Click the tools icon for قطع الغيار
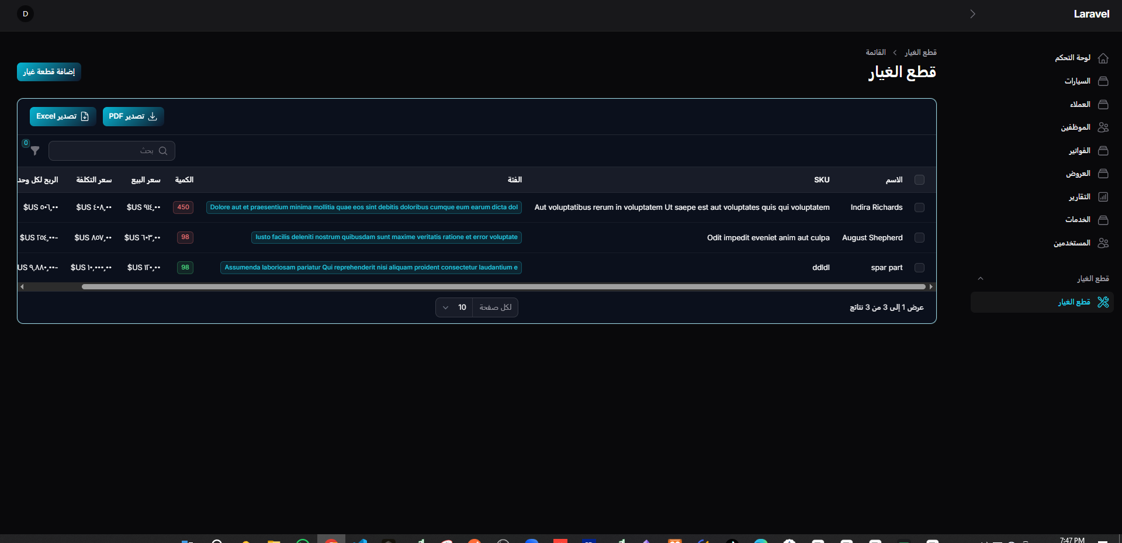 click(1103, 302)
